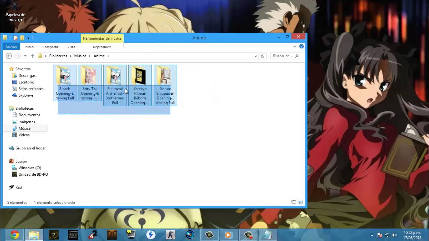Select the Naruto Shippuden Opening-Edening Full folder
The width and height of the screenshot is (429, 241).
[165, 85]
